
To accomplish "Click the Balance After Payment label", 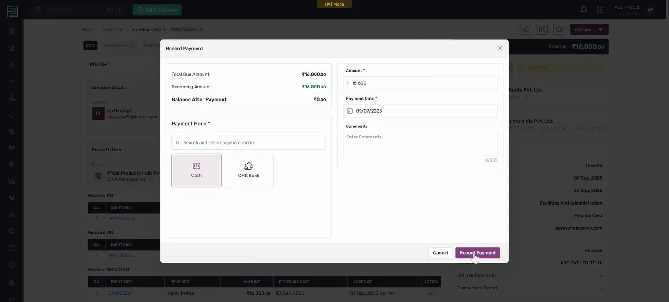I will tap(199, 100).
